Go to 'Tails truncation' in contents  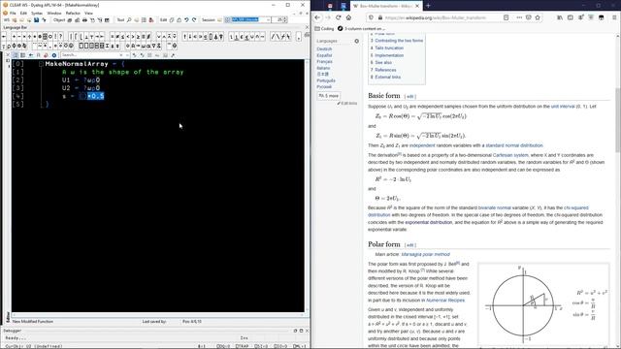pyautogui.click(x=389, y=48)
